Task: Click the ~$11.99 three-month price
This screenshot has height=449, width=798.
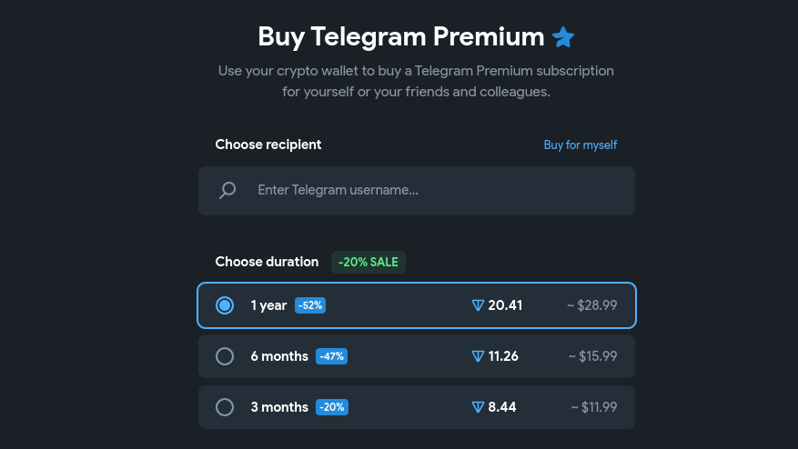Action: coord(594,407)
